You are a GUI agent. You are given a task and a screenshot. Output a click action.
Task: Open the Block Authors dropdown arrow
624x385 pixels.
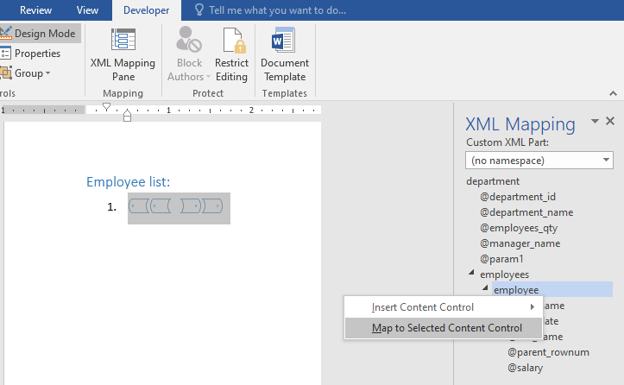(x=208, y=77)
